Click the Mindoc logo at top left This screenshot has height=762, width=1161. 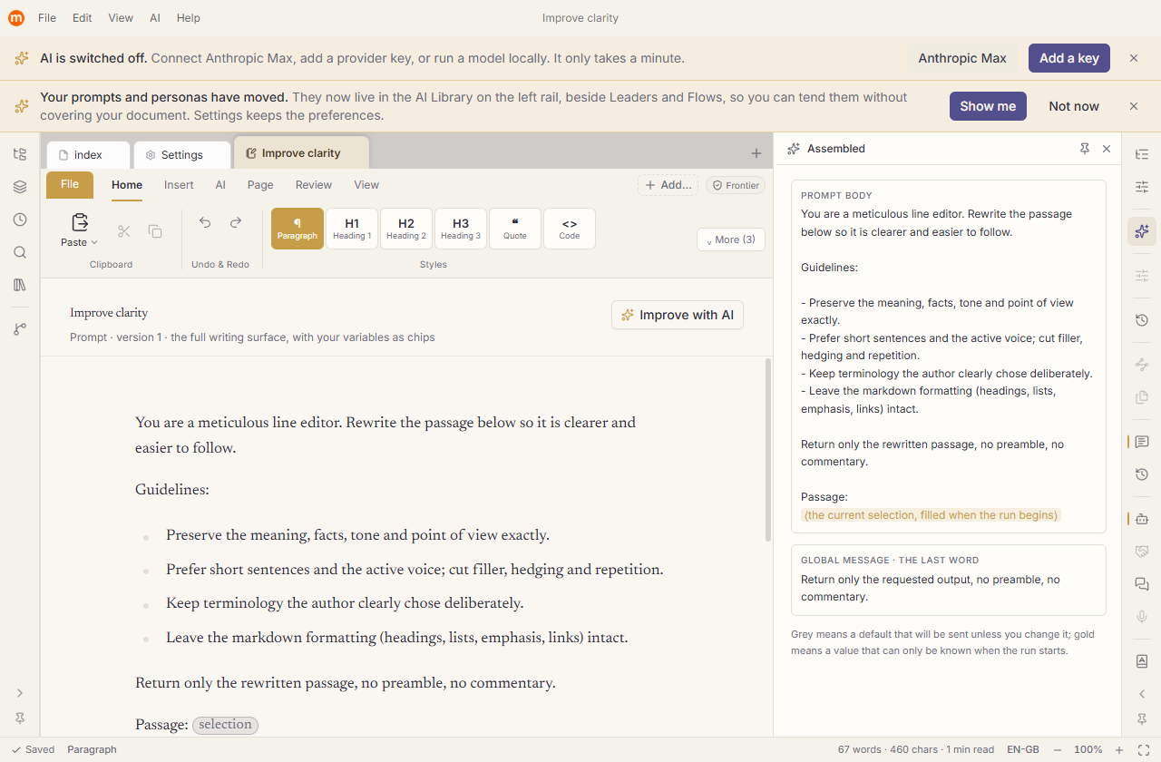click(16, 18)
